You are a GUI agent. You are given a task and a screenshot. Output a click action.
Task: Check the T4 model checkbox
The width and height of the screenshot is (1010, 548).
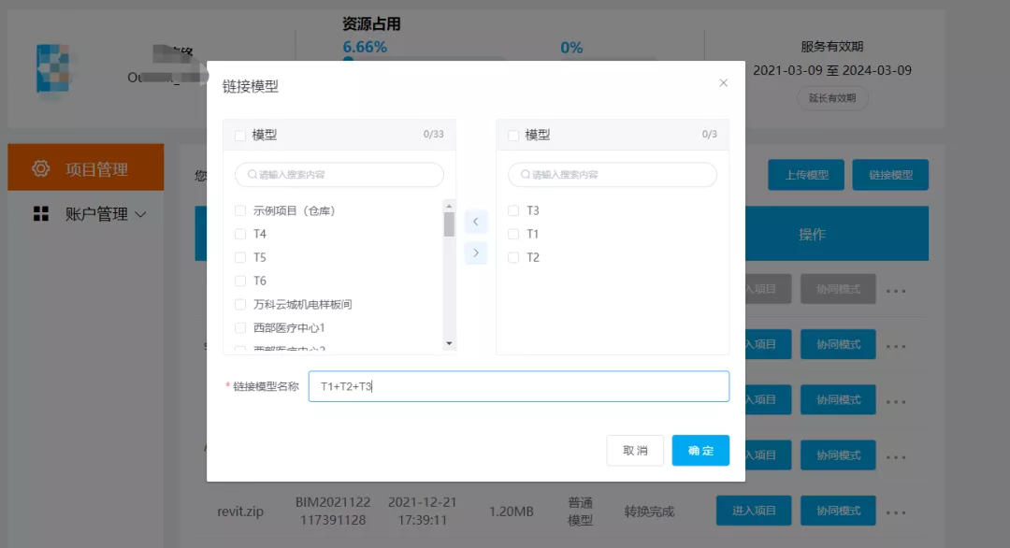coord(240,234)
